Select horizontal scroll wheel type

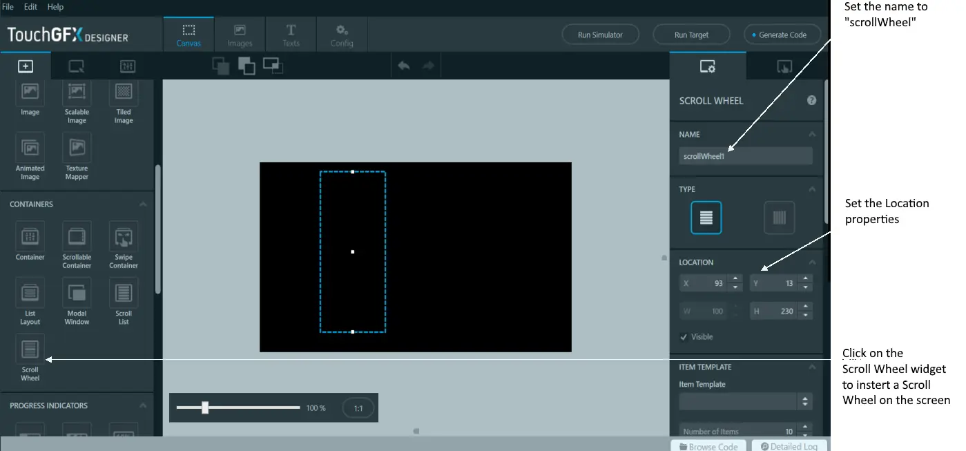[706, 218]
